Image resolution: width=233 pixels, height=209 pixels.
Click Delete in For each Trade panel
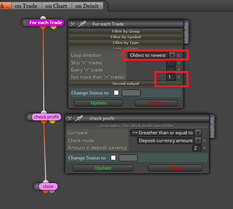tap(156, 103)
